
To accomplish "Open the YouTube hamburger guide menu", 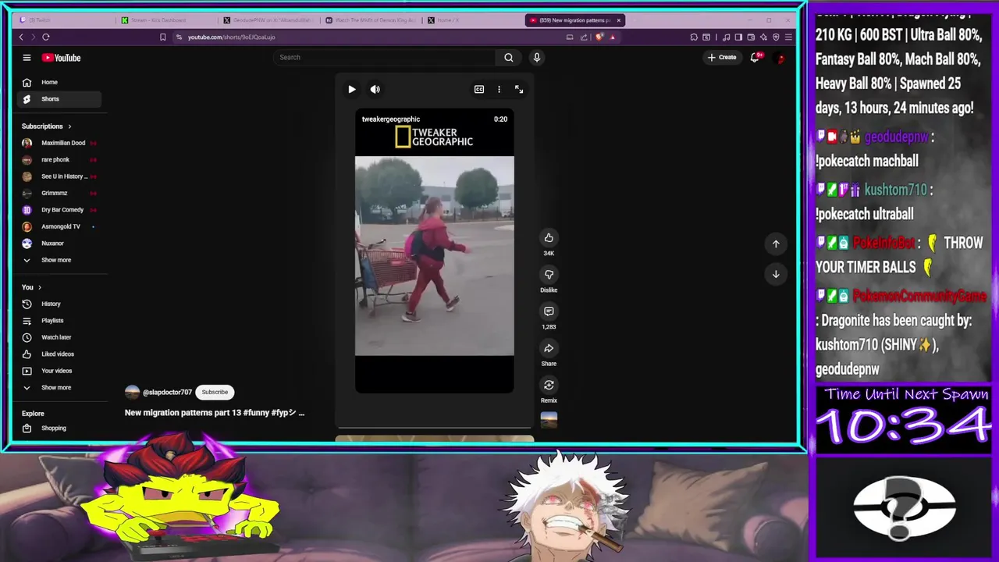I will [x=27, y=58].
